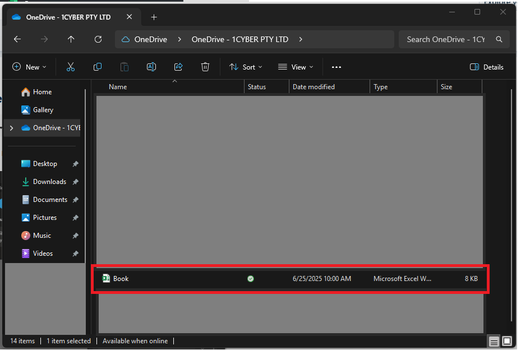Click the Excel icon of Book file
The image size is (521, 350).
pyautogui.click(x=106, y=279)
